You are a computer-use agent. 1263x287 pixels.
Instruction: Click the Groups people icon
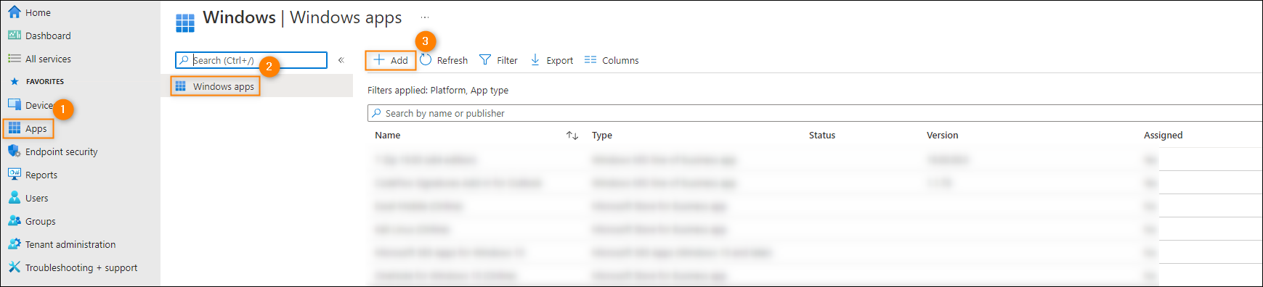tap(15, 220)
